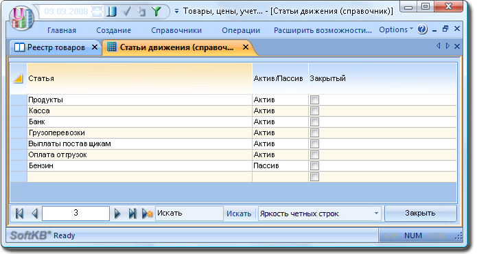Screen dimensions: 477x254
Task: Click the record number field showing 3
Action: coord(75,213)
